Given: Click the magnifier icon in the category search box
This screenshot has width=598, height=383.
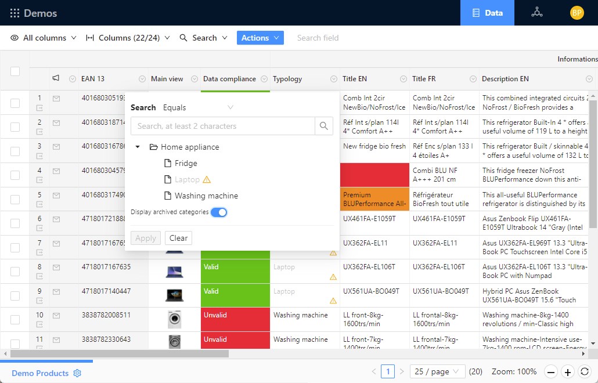Looking at the screenshot, I should point(324,126).
